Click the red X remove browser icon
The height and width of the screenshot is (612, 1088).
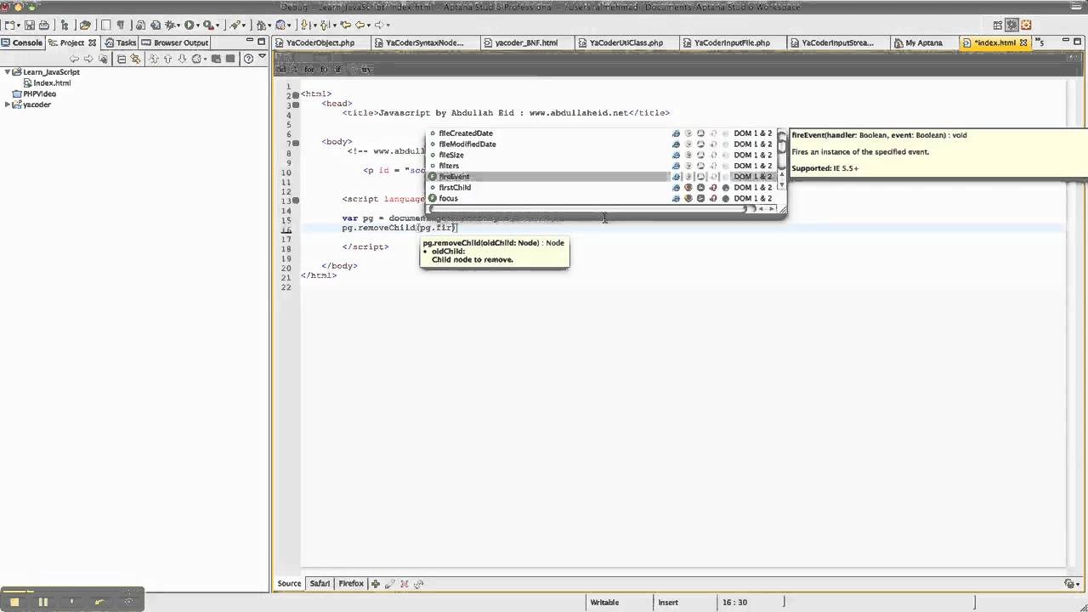coord(405,584)
